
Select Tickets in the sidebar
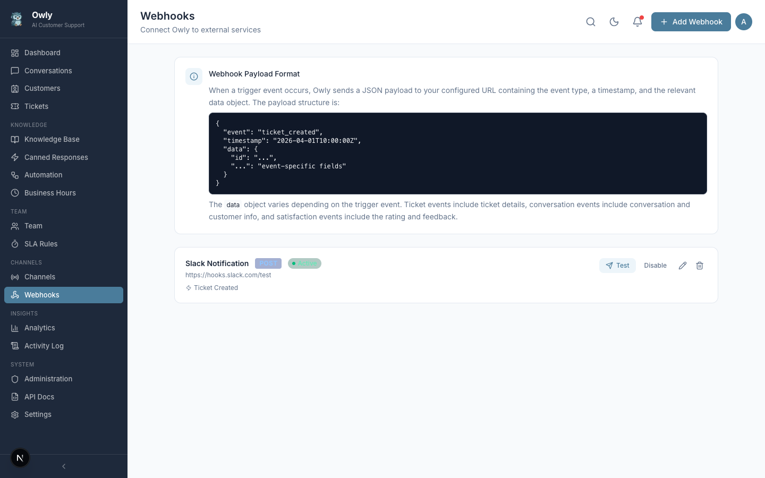(36, 106)
